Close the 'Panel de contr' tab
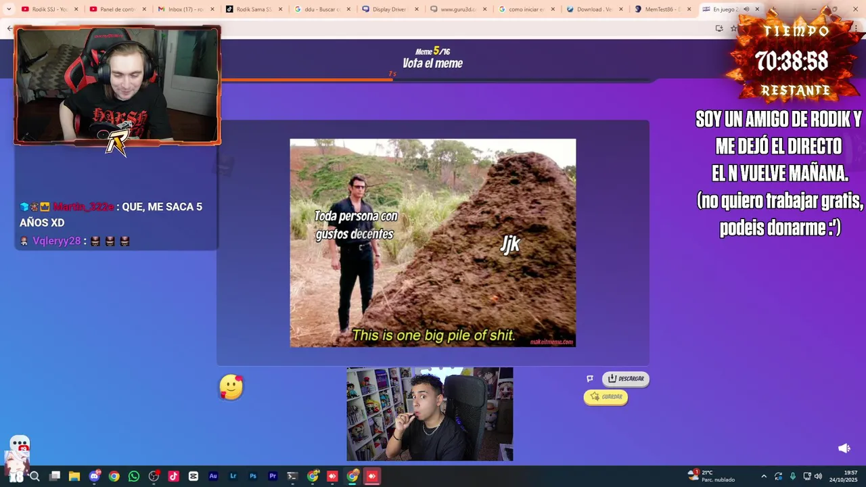Viewport: 866px width, 487px height. (x=144, y=9)
